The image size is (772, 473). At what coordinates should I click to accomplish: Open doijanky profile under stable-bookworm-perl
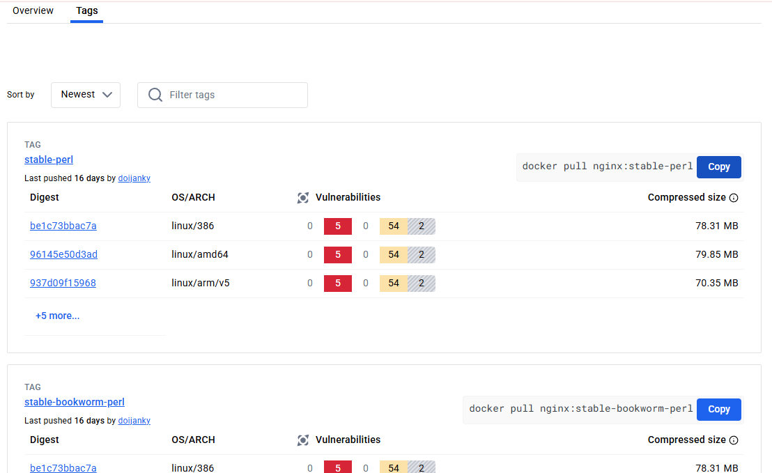pos(134,421)
